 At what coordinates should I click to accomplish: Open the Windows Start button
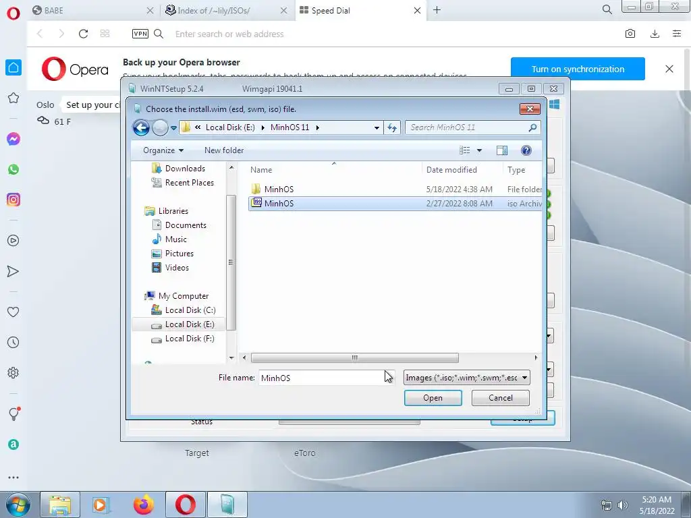point(18,505)
